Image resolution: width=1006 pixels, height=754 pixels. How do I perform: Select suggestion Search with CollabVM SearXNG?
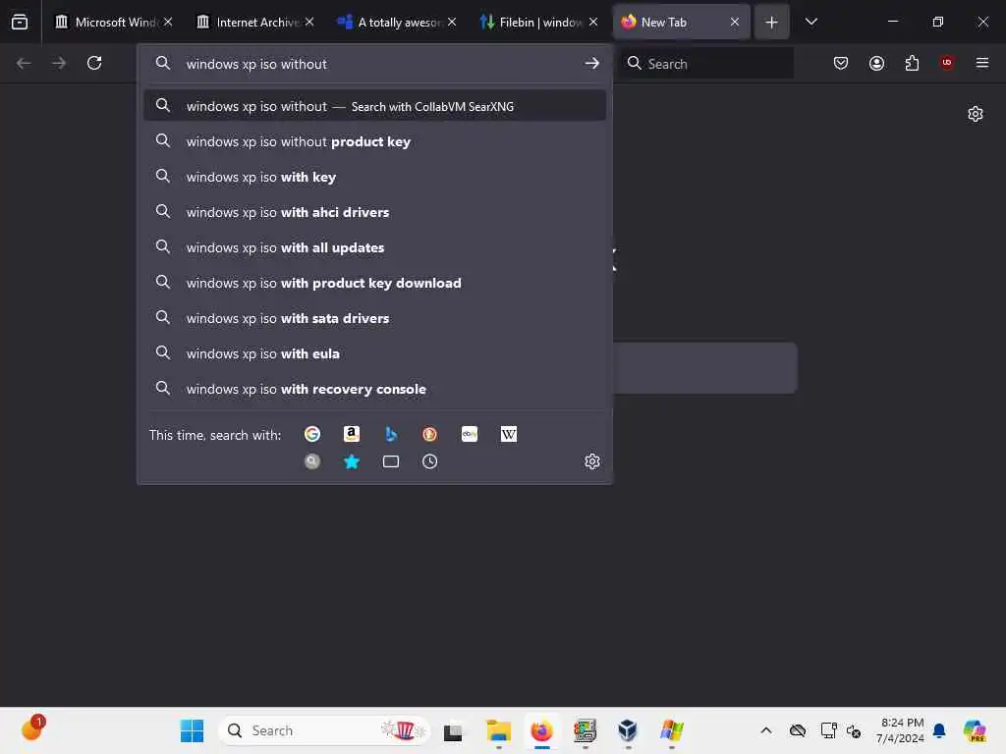374,106
